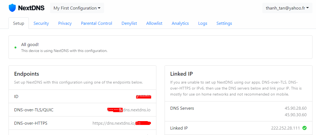
Task: Go to the Settings tab
Action: pos(224,23)
